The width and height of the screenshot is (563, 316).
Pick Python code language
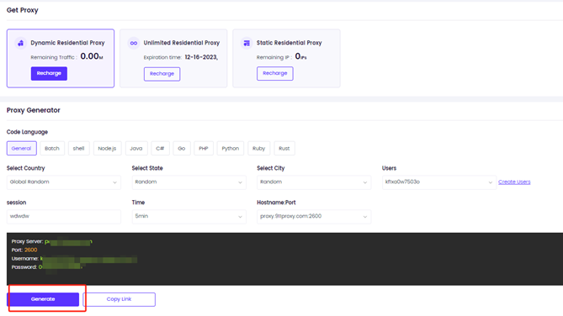[230, 149]
